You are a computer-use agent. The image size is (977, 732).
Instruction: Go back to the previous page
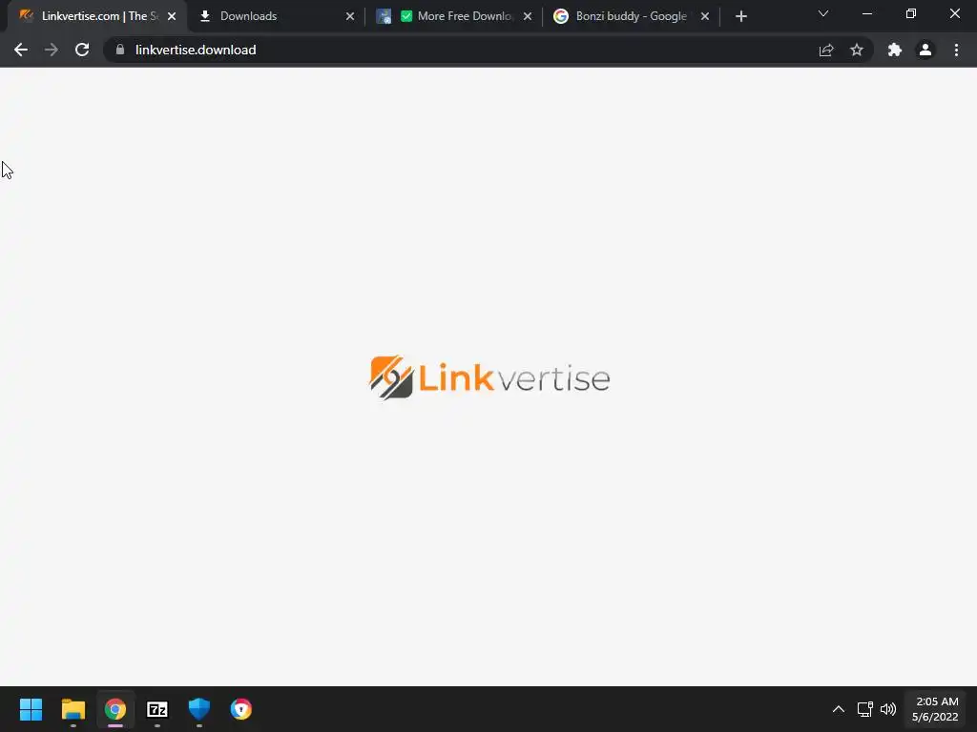pos(21,50)
